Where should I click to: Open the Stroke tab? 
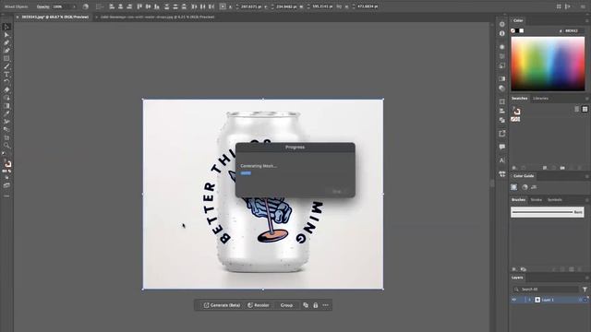536,200
